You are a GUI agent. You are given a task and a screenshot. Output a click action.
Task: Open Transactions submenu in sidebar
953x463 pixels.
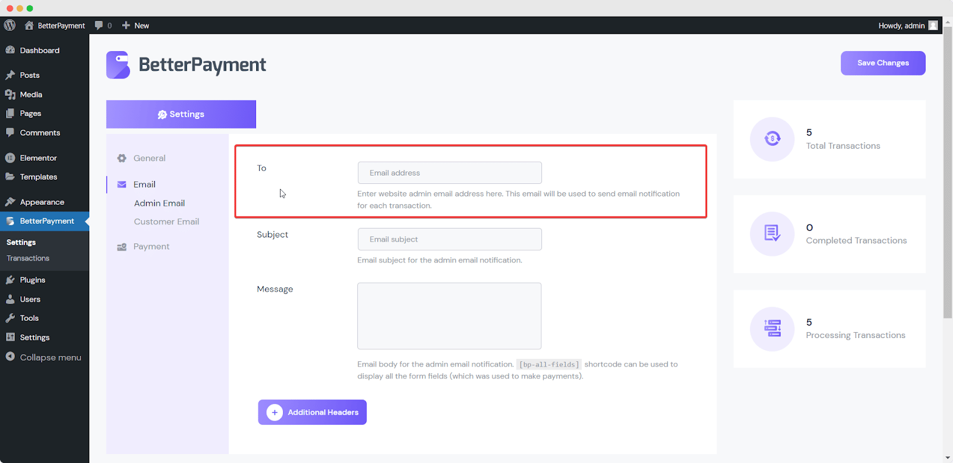(x=28, y=258)
